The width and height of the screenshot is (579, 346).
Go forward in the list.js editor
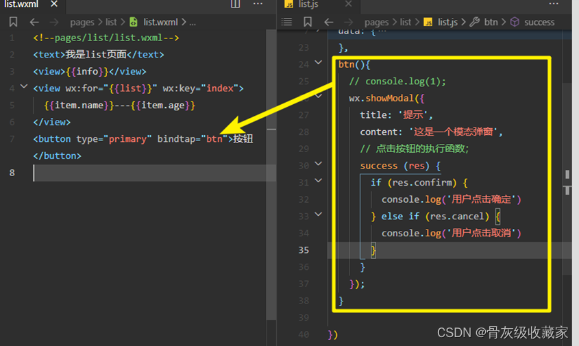pyautogui.click(x=349, y=22)
